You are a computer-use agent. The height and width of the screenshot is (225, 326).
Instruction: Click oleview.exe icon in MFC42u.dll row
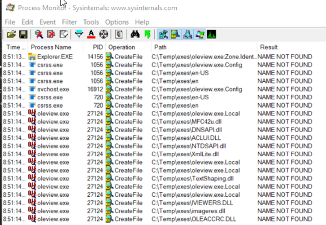[32, 121]
